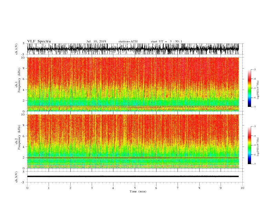Click the 'start UT = 3:30:1' text
Image resolution: width=273 pixels, height=211 pixels.
coord(166,41)
